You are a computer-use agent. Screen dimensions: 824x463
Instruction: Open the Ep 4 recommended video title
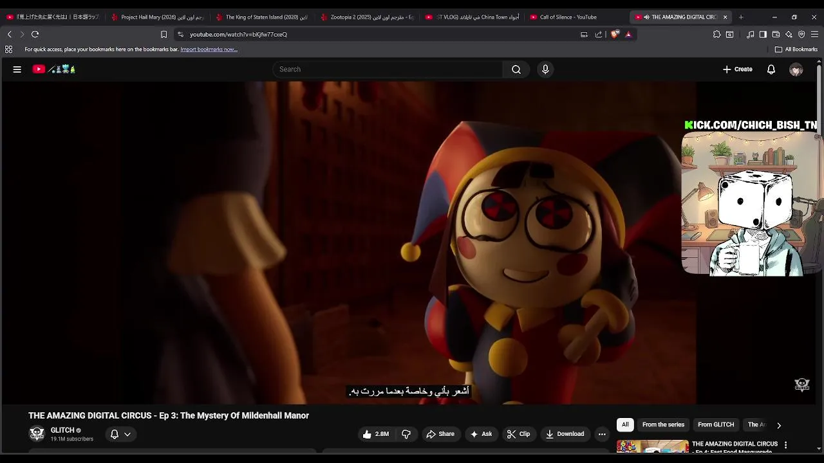click(735, 448)
